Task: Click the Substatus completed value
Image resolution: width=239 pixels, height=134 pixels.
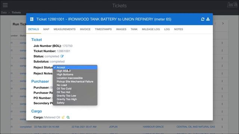Action: (x=57, y=61)
